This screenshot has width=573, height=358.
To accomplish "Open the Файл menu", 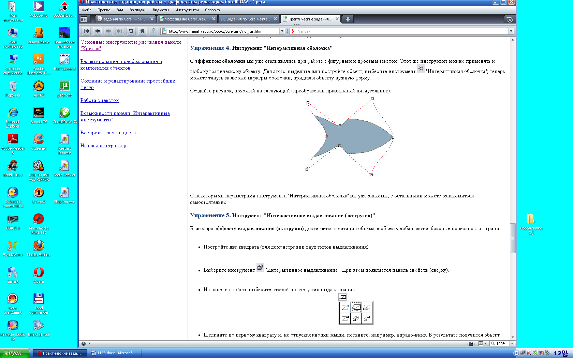I will 87,10.
